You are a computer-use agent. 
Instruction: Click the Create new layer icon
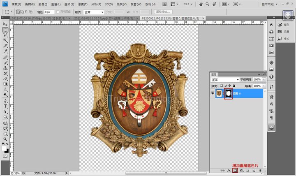(x=254, y=170)
